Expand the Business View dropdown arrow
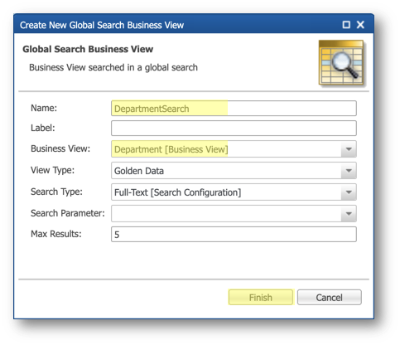Image resolution: width=400 pixels, height=345 pixels. click(x=349, y=149)
